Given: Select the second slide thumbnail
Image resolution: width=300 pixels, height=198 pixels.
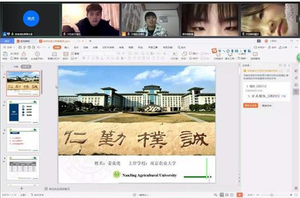Looking at the screenshot, I should [23, 111].
